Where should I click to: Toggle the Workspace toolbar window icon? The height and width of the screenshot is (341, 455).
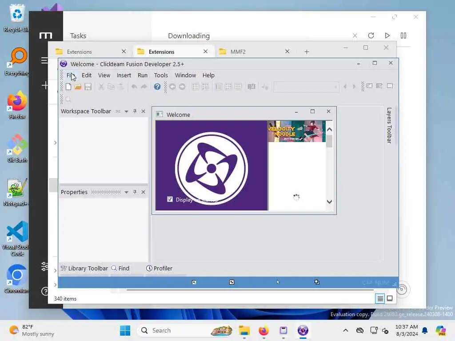[369, 86]
